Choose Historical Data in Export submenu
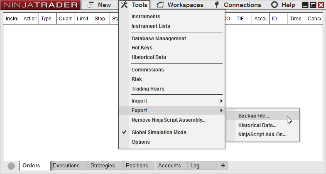The height and width of the screenshot is (174, 326). [x=257, y=125]
